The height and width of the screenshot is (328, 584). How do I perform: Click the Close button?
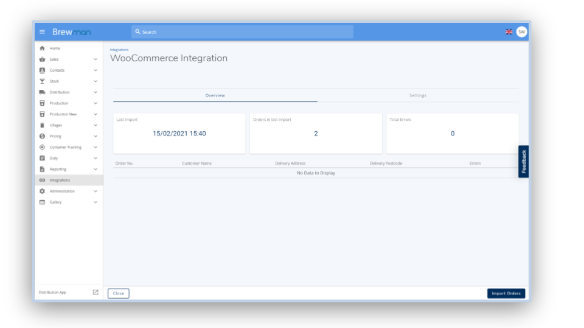pos(119,293)
